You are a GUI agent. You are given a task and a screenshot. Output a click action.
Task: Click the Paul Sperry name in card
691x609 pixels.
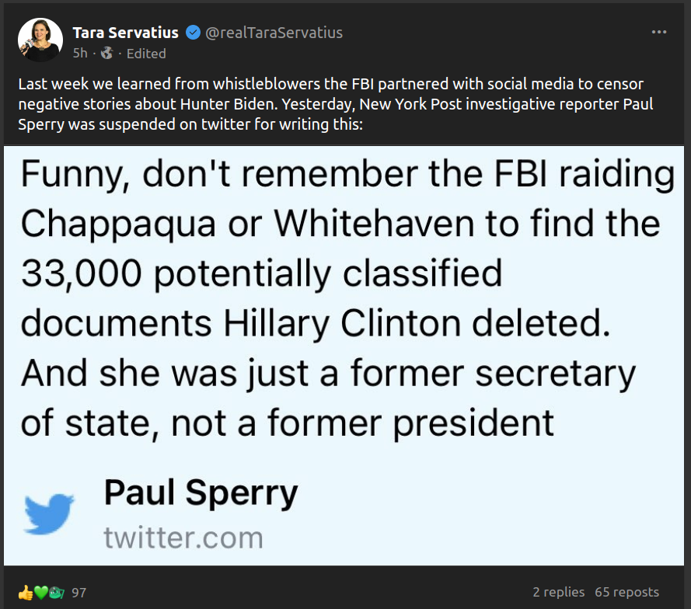pos(201,492)
